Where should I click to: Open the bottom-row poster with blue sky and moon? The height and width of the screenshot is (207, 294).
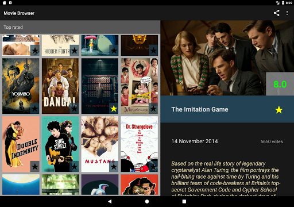click(x=21, y=185)
